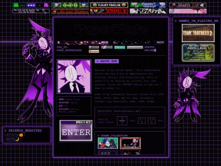Click the teal 88x31 badge button
The width and height of the screenshot is (221, 166).
click(120, 47)
